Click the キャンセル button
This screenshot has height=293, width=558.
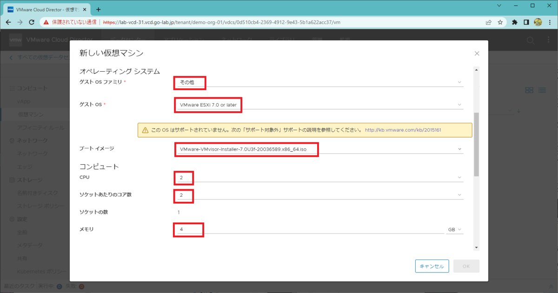click(432, 266)
